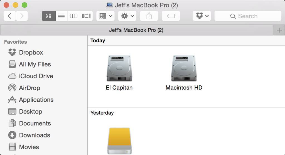Click the Yesterday group header
The height and width of the screenshot is (155, 285).
(102, 113)
